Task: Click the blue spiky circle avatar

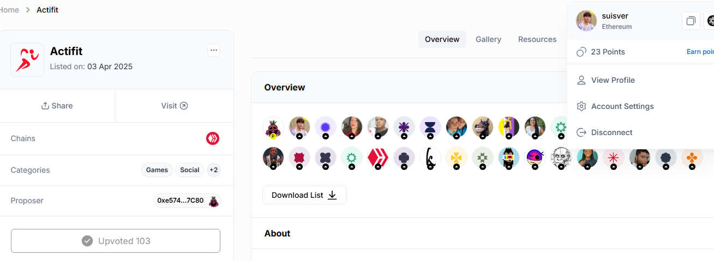Action: click(326, 127)
